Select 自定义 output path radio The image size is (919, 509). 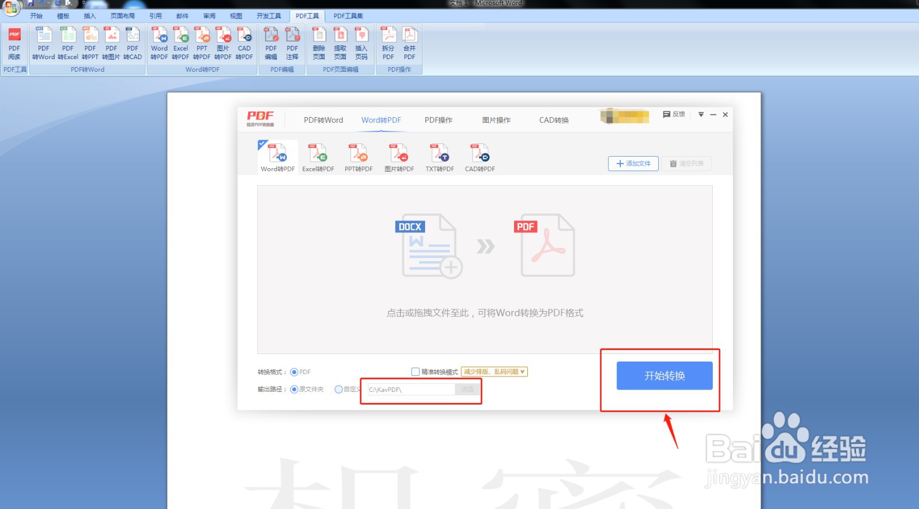[339, 389]
